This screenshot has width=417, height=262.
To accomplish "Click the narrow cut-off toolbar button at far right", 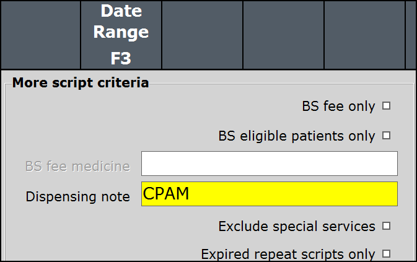I will (x=411, y=35).
